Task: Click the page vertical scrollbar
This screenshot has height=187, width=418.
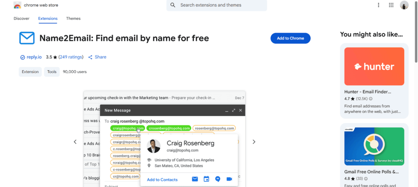Action: (416, 32)
